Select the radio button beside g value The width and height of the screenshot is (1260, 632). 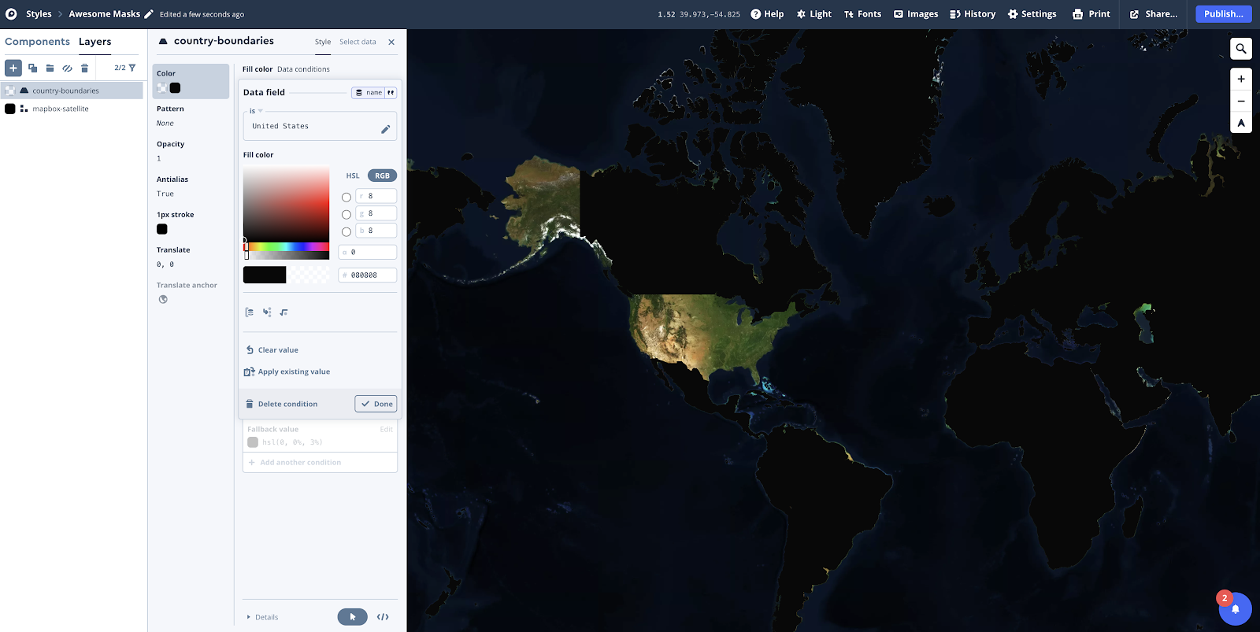(346, 214)
